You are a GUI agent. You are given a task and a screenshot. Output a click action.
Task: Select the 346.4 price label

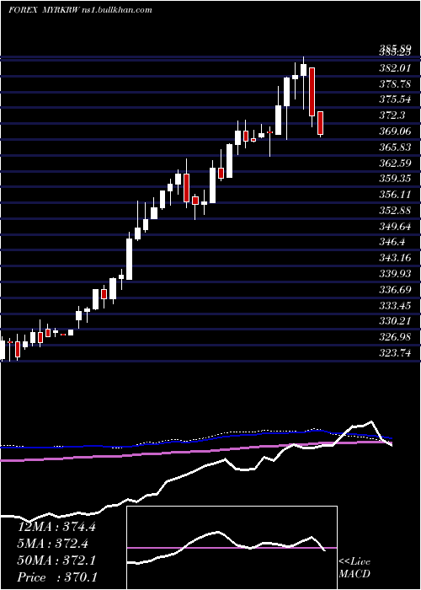click(392, 242)
